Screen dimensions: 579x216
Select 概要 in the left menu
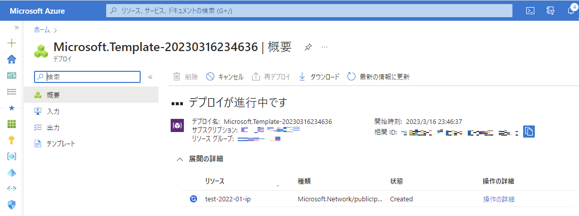[91, 95]
